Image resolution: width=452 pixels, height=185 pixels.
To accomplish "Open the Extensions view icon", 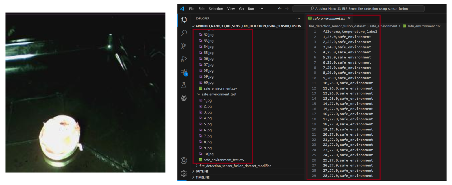I will click(x=184, y=72).
